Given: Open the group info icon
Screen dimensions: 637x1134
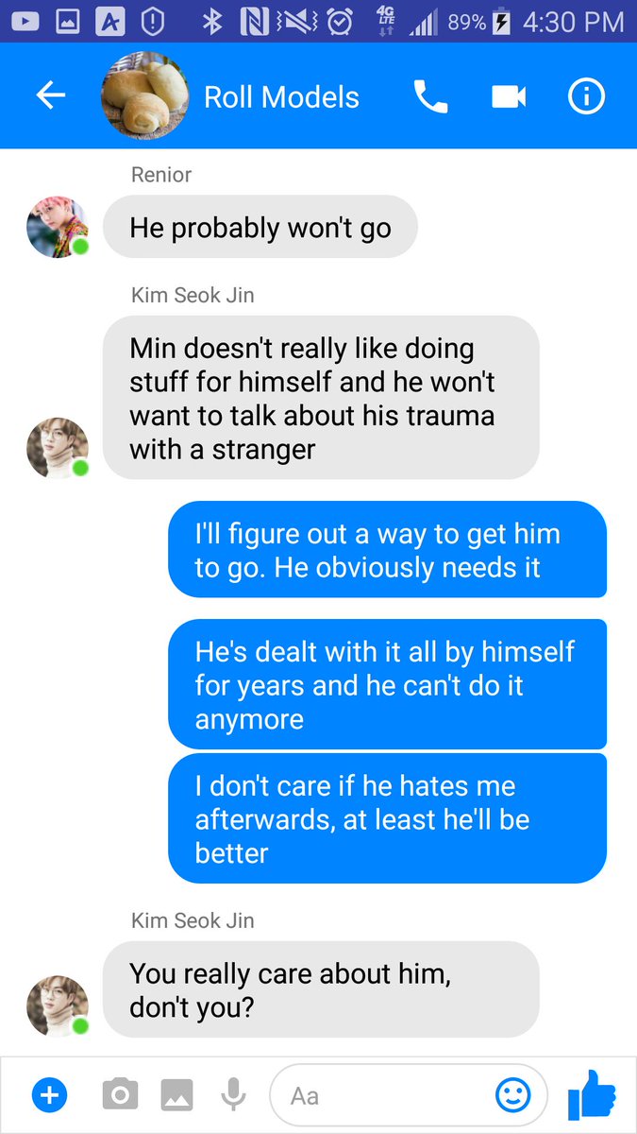Looking at the screenshot, I should click(x=586, y=96).
